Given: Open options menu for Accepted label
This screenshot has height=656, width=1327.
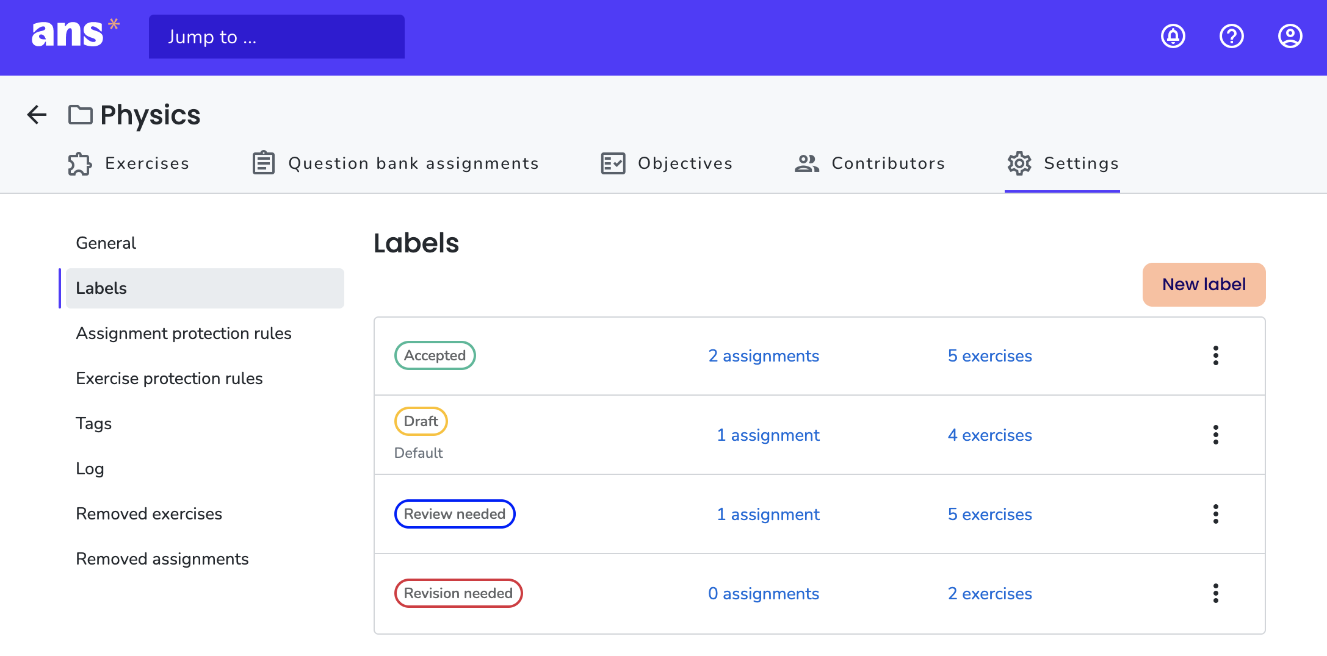Looking at the screenshot, I should (1215, 355).
